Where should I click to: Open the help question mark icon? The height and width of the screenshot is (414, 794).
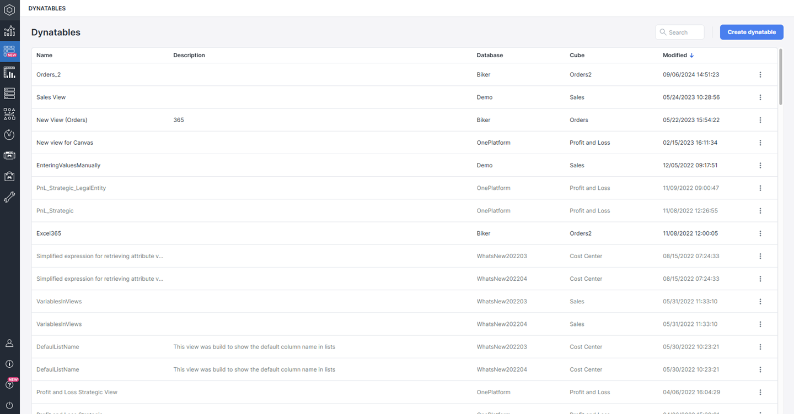(9, 385)
